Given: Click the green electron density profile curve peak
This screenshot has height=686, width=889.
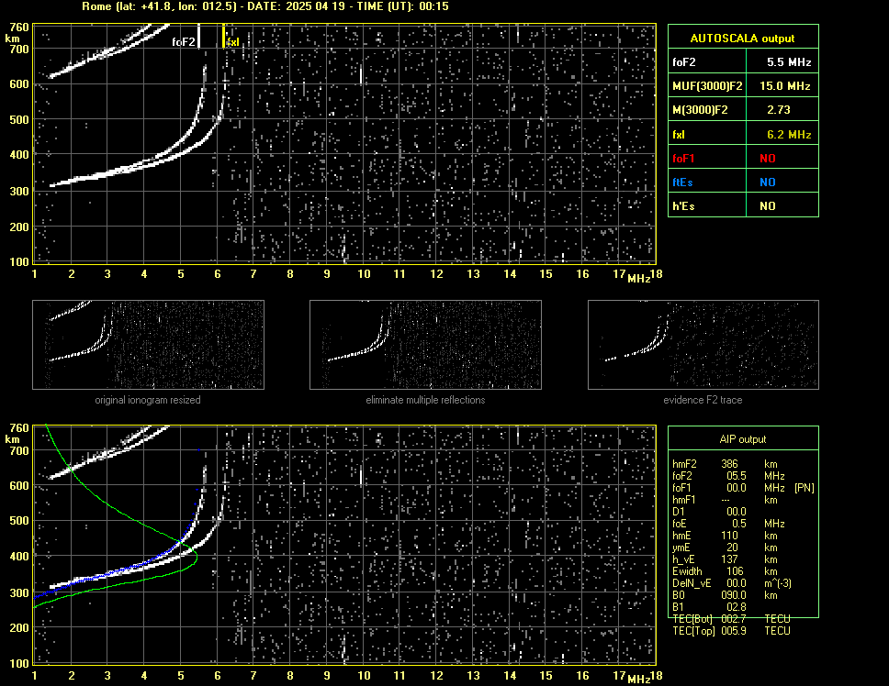Looking at the screenshot, I should [197, 558].
